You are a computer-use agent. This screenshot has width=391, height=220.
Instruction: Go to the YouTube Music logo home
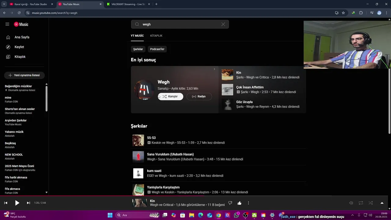tap(21, 24)
